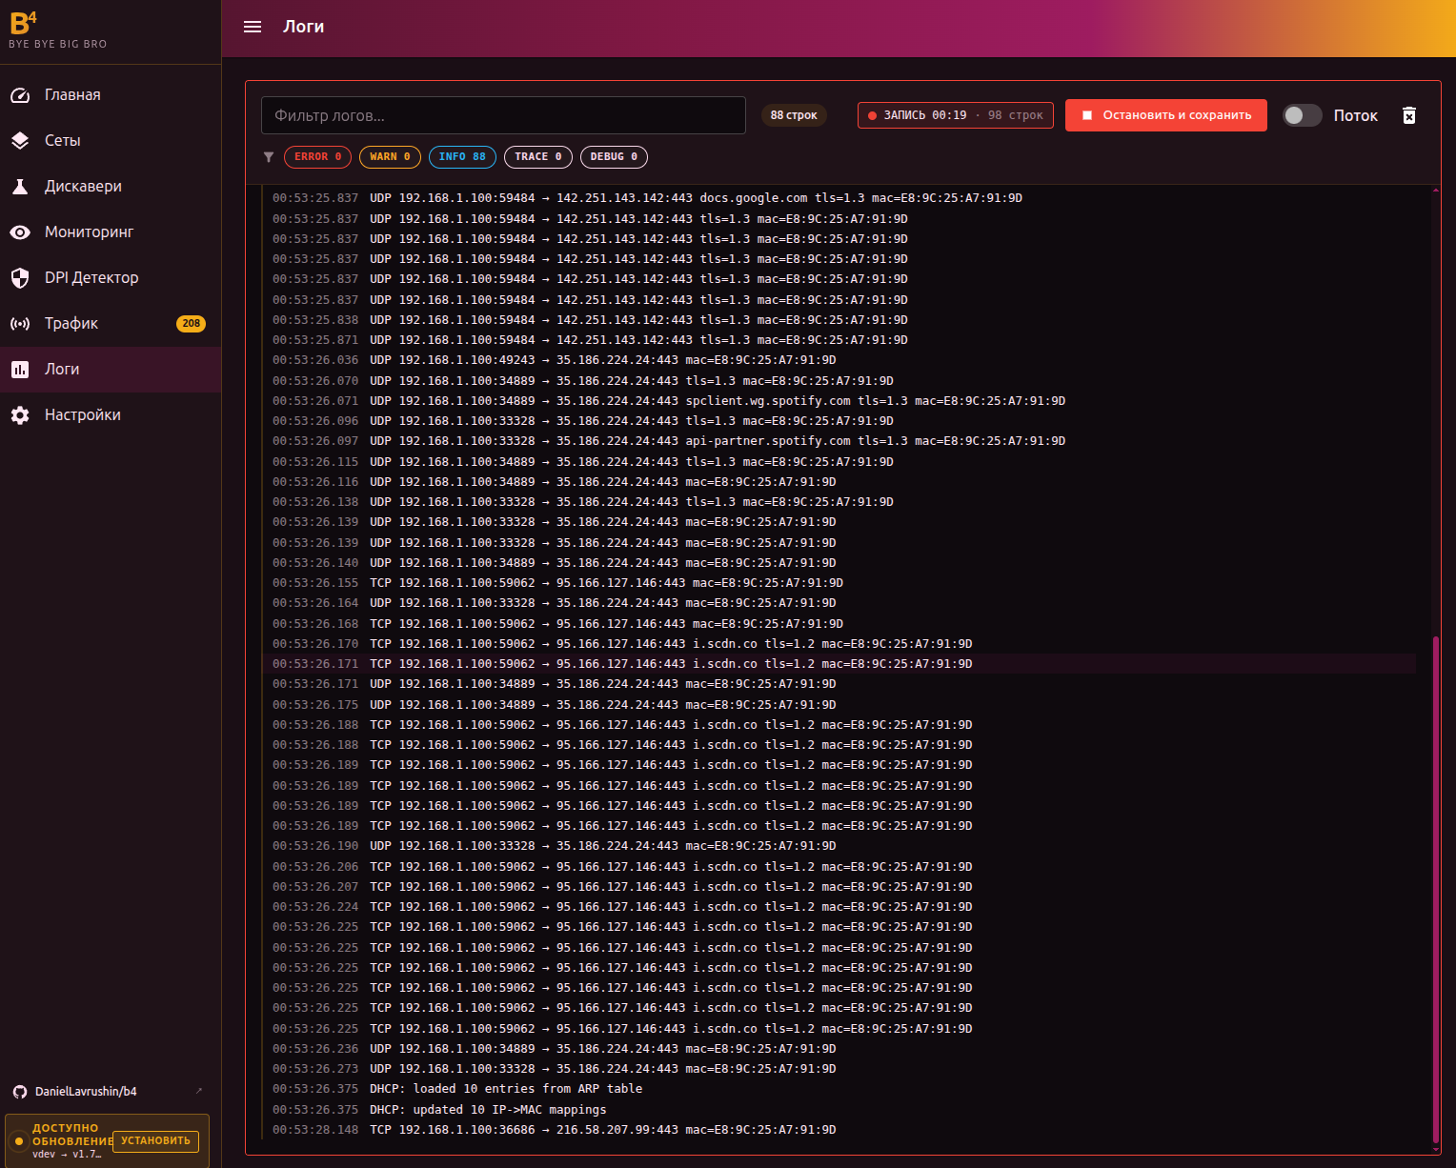Open the Главная menu item
This screenshot has height=1168, width=1456.
pos(111,95)
